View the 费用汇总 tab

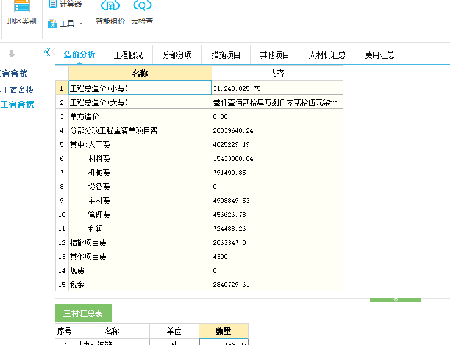click(x=379, y=55)
